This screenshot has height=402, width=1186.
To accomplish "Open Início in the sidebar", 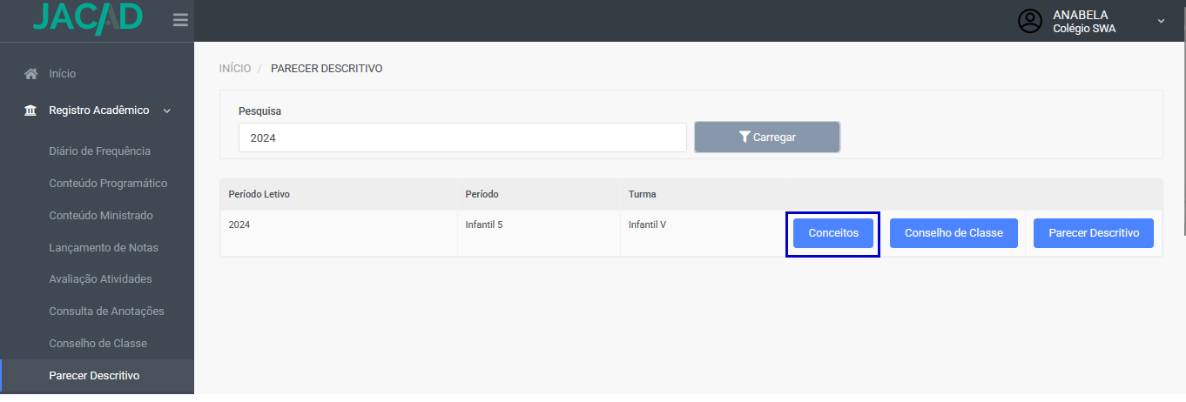I will point(63,74).
